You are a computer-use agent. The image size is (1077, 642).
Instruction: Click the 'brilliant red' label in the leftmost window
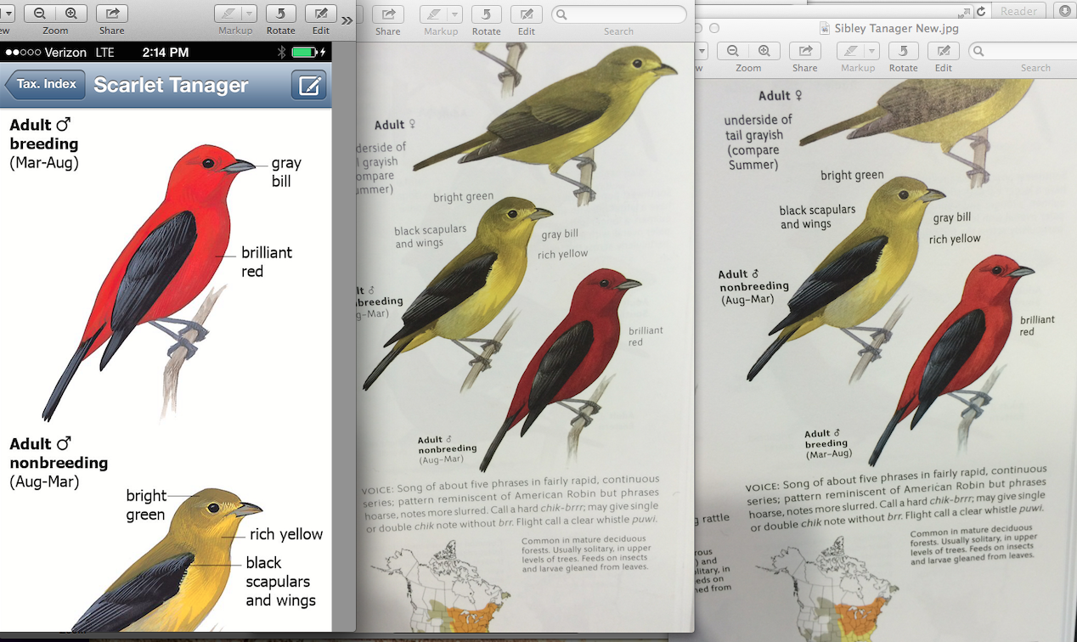click(267, 262)
